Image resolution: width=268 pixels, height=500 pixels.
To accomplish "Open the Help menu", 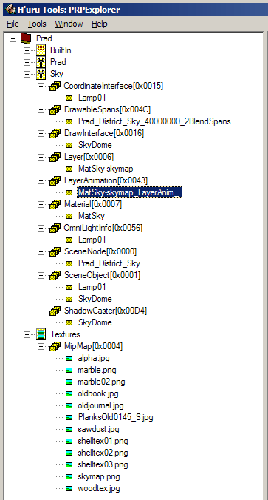I will pos(100,24).
